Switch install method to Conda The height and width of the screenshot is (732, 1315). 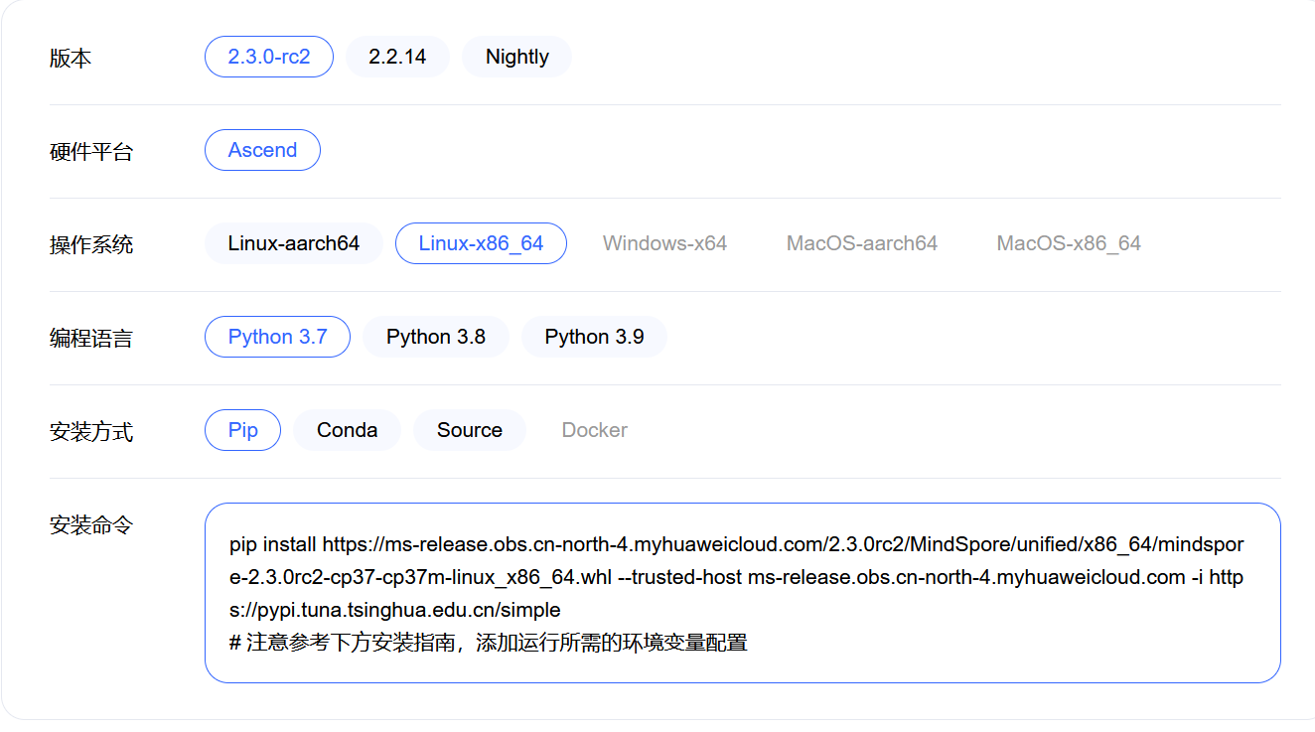point(347,430)
